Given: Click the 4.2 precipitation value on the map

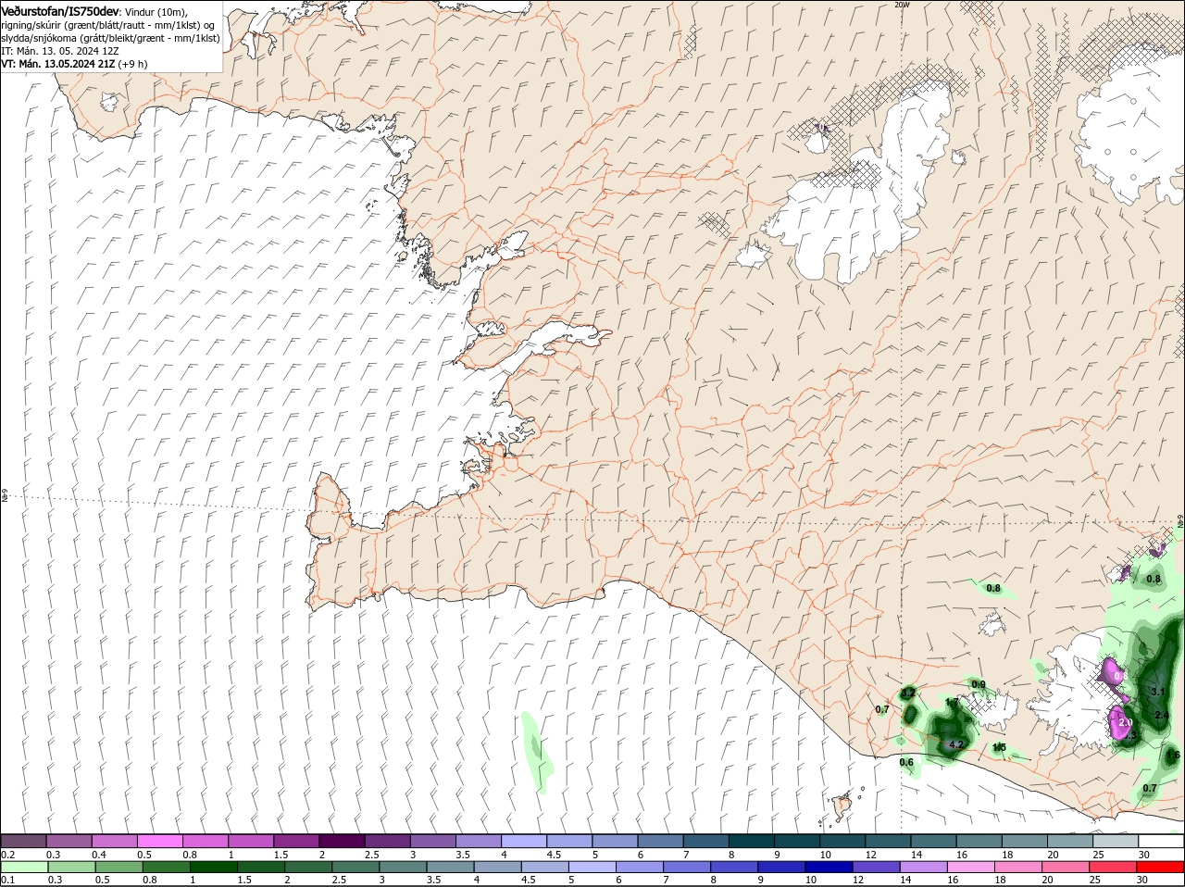Looking at the screenshot, I should click(957, 744).
